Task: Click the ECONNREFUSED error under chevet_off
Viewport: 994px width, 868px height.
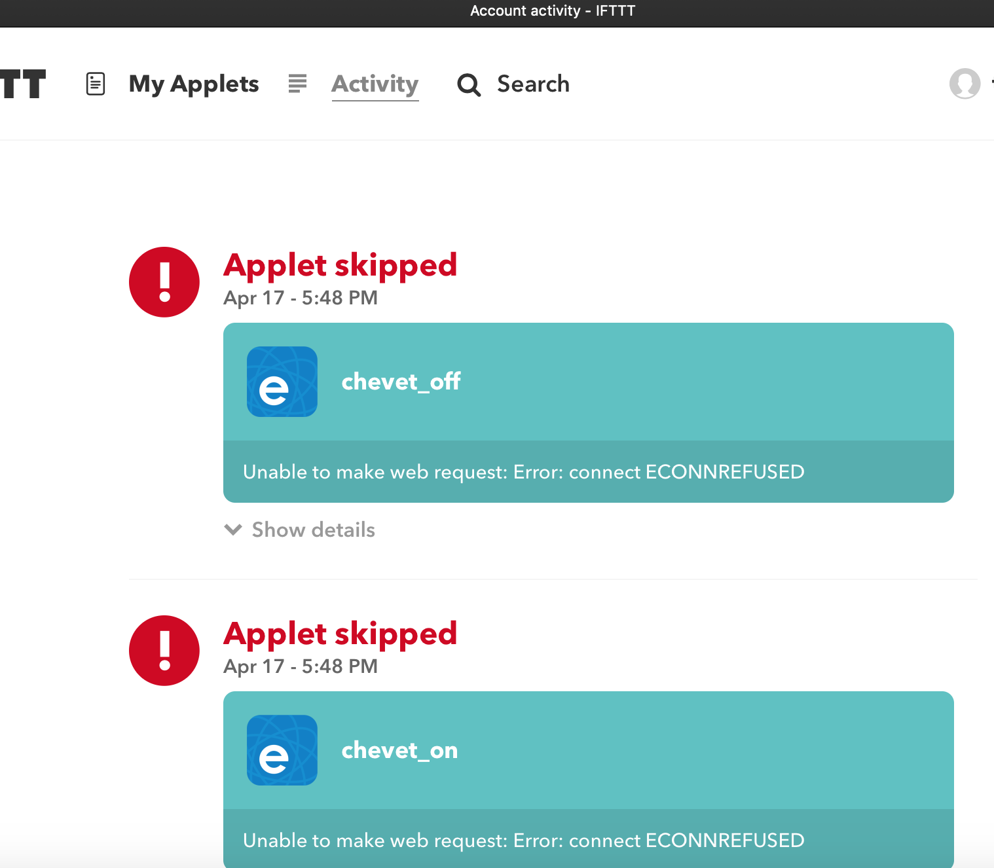Action: click(523, 472)
